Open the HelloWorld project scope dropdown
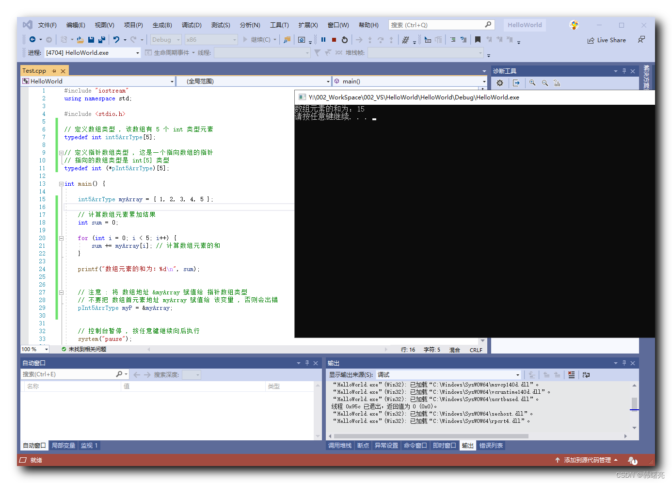 [172, 81]
